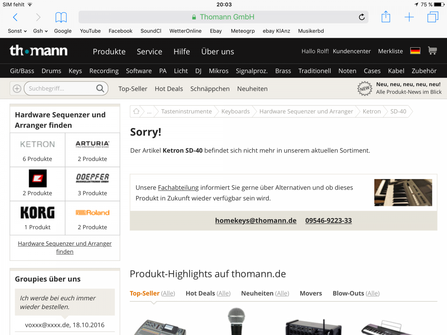Open the Zubehör category

(424, 71)
